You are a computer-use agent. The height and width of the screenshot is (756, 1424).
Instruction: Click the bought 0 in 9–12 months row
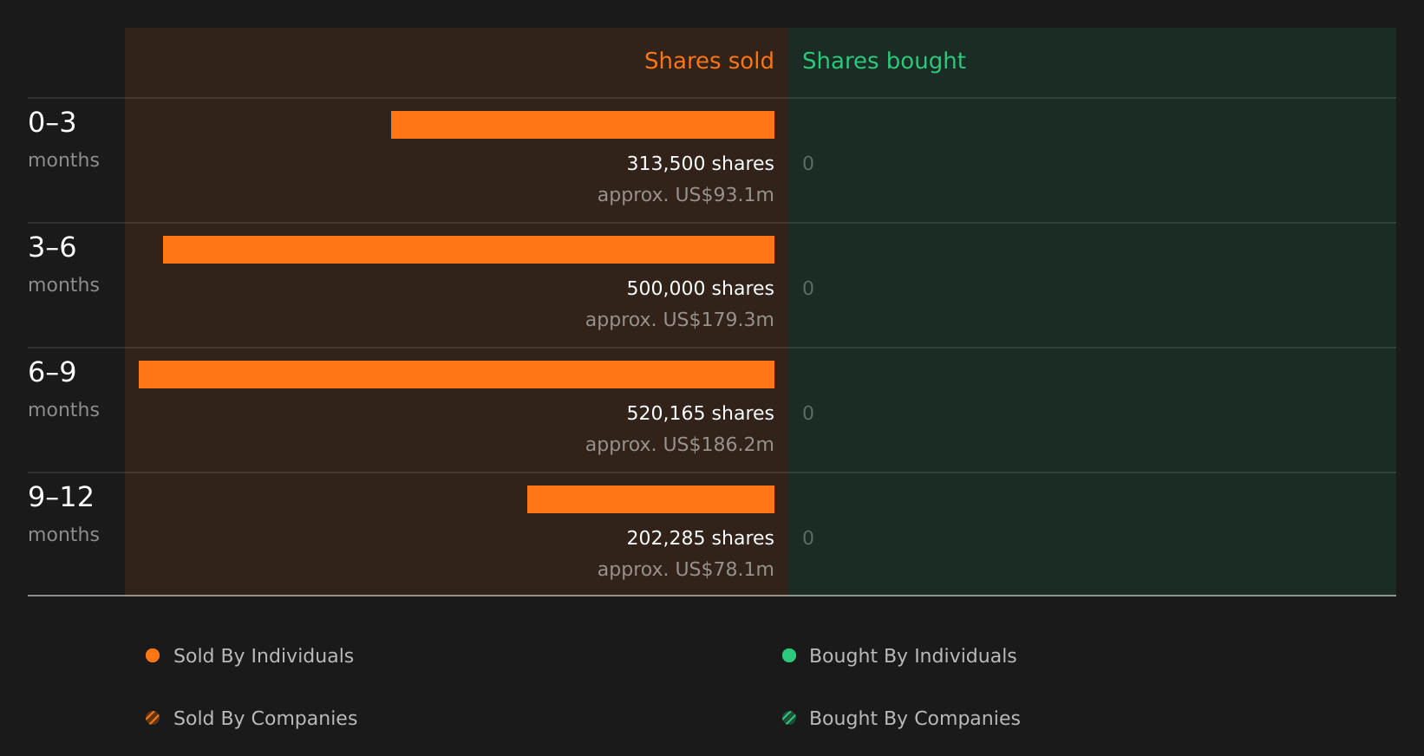[808, 538]
